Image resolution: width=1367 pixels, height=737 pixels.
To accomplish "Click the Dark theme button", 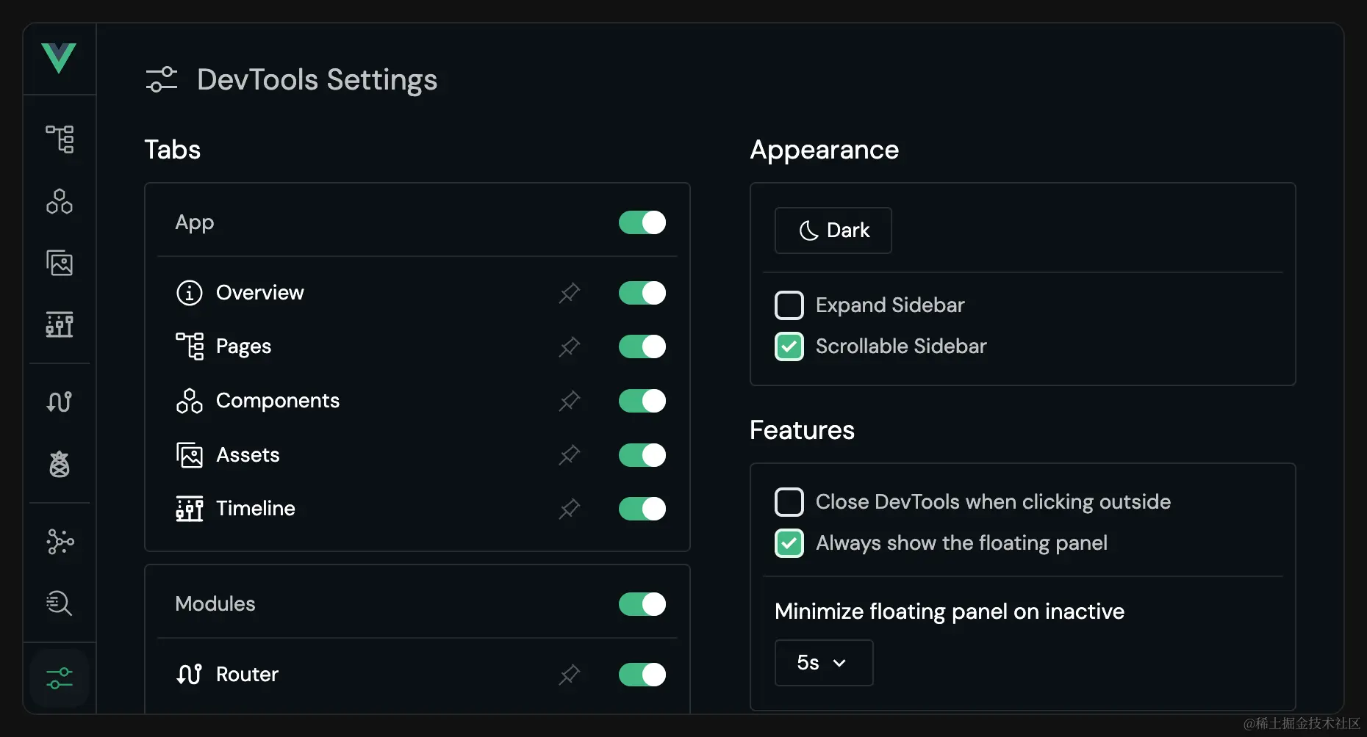I will 833,230.
